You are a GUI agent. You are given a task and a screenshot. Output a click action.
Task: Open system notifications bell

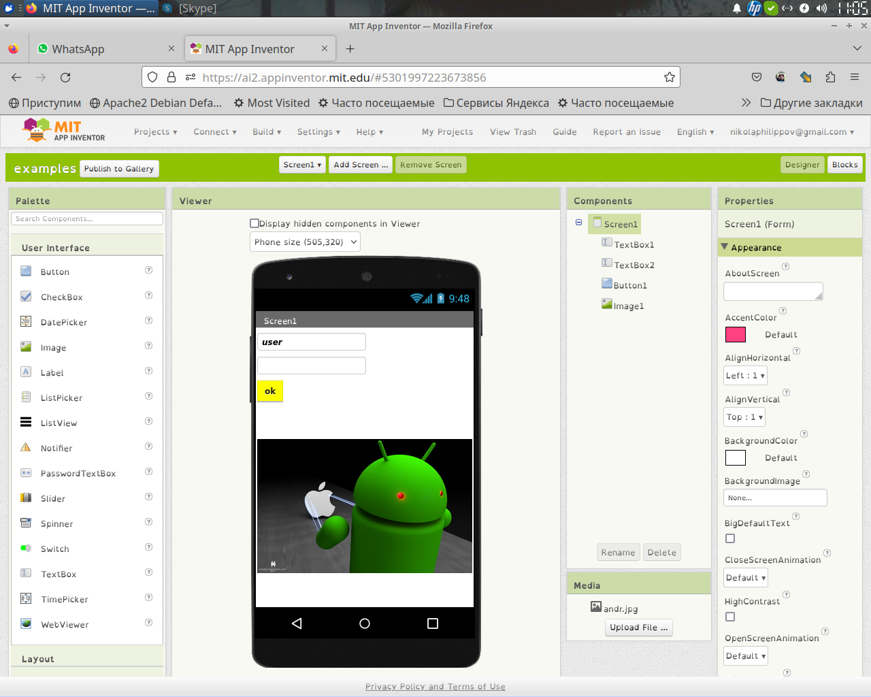737,8
